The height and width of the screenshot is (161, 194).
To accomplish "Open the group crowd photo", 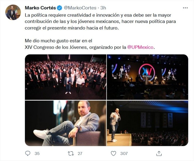I will point(65,77).
